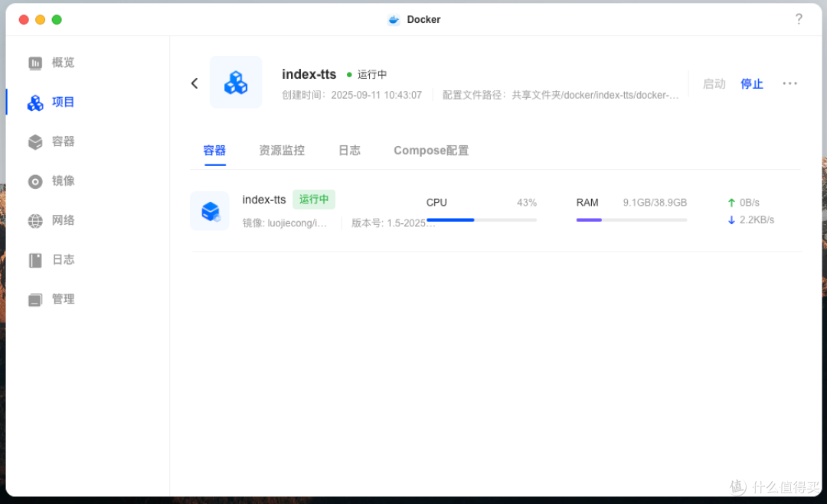Image resolution: width=827 pixels, height=504 pixels.
Task: Click the 运行中 status badge
Action: click(313, 199)
